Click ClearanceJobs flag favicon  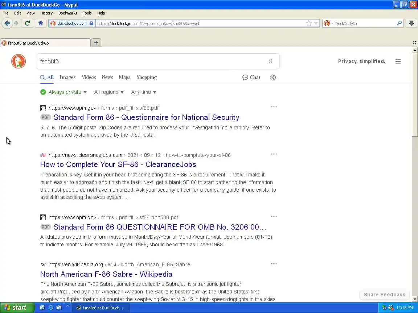tap(43, 155)
